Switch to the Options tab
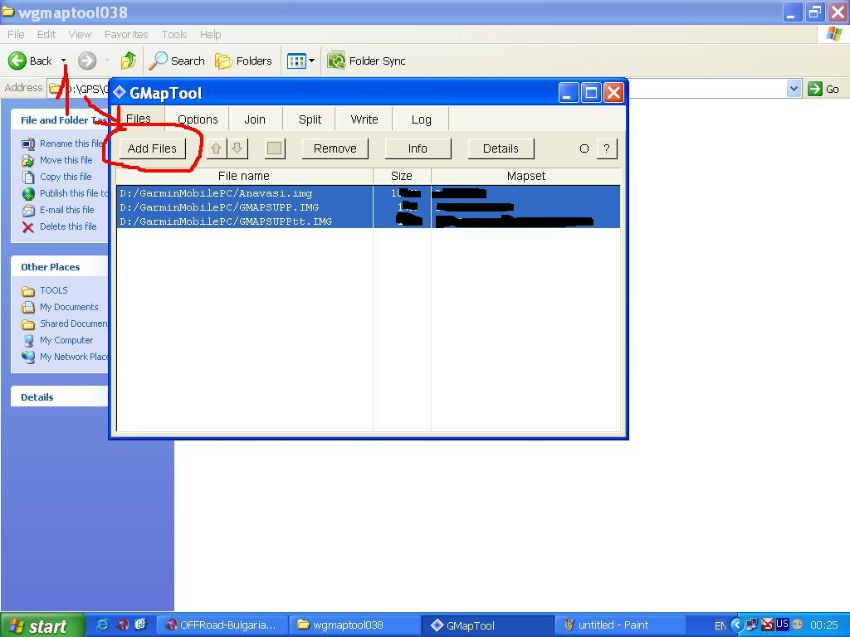The height and width of the screenshot is (637, 850). click(198, 119)
